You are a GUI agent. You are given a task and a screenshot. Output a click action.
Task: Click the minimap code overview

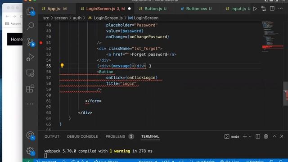(273, 37)
